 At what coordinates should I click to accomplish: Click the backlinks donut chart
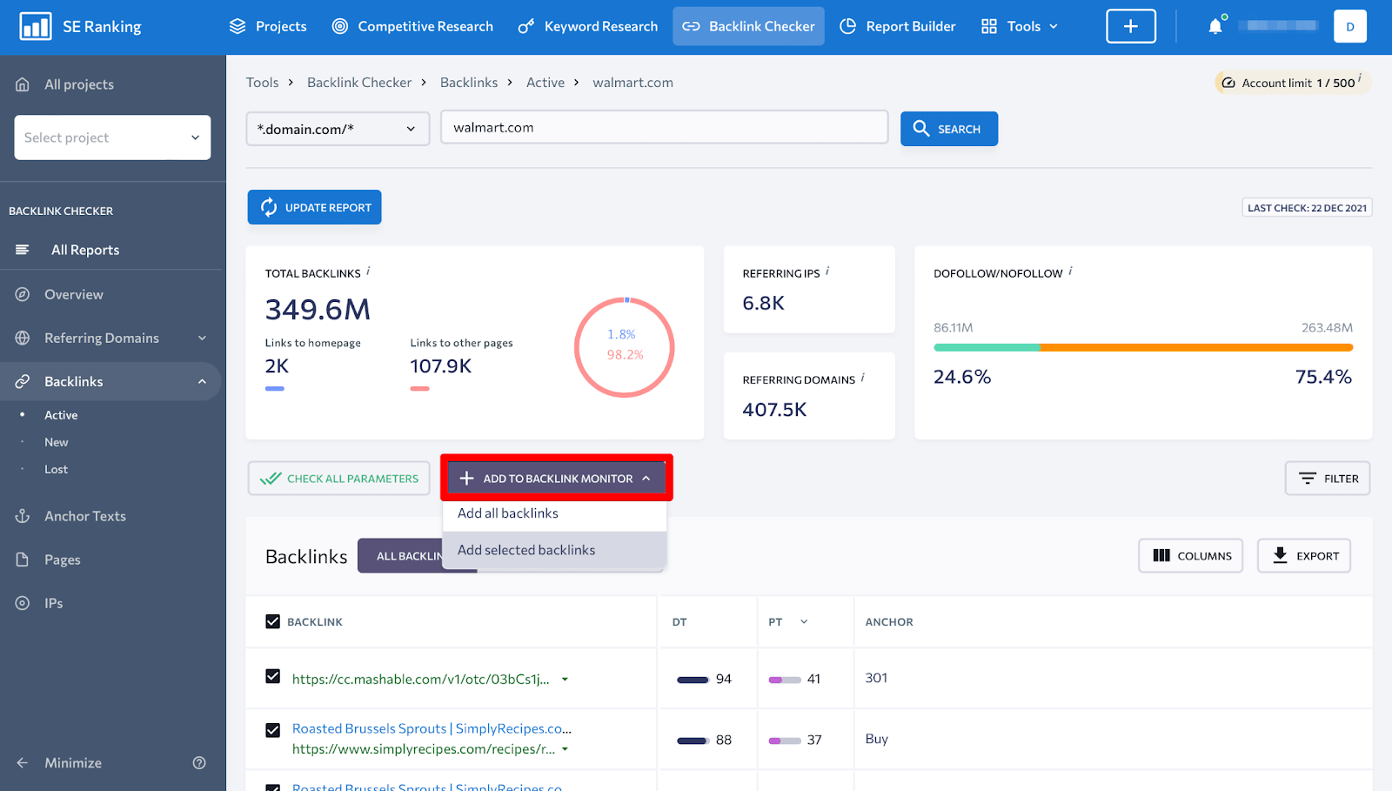coord(625,346)
